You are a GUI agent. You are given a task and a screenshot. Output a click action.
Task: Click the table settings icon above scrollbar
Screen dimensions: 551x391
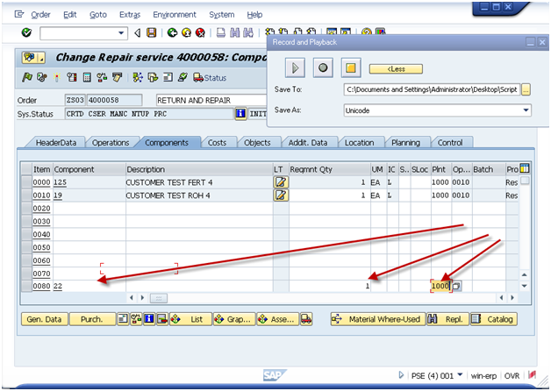pos(525,169)
